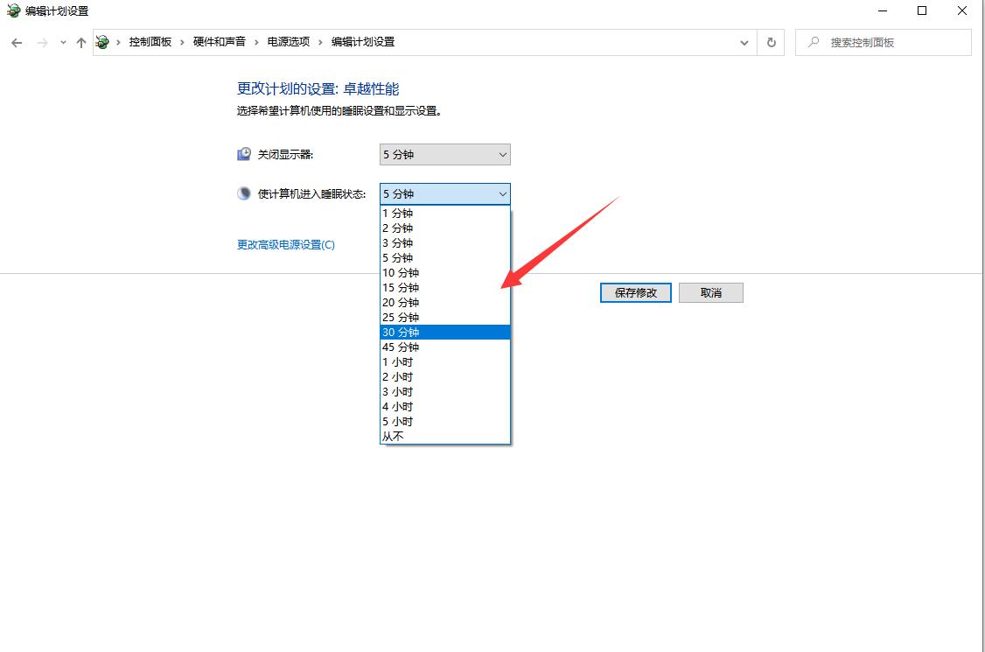The image size is (985, 652).
Task: Click the 保存修改 button
Action: coord(636,293)
